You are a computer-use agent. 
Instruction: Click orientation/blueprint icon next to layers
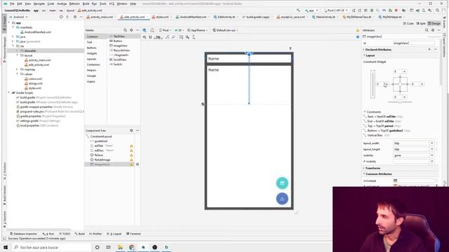coord(152,30)
